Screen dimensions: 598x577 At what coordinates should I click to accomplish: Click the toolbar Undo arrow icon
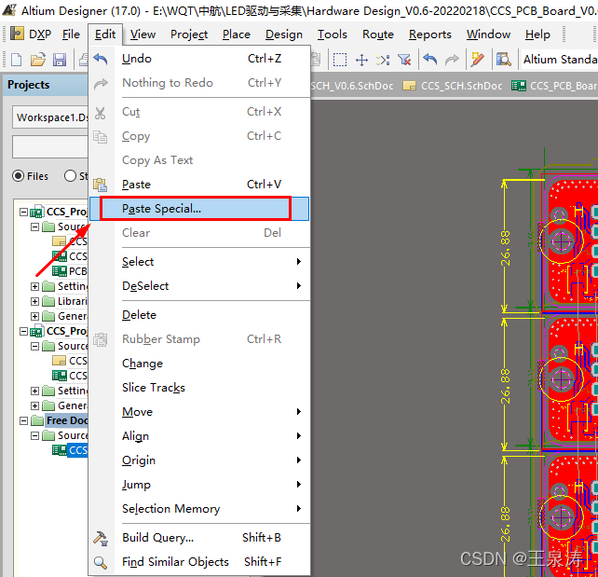[430, 60]
